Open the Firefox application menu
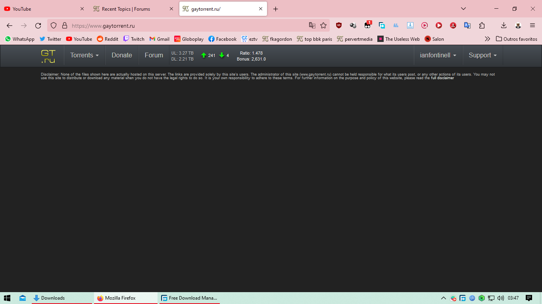The height and width of the screenshot is (304, 542). (532, 25)
